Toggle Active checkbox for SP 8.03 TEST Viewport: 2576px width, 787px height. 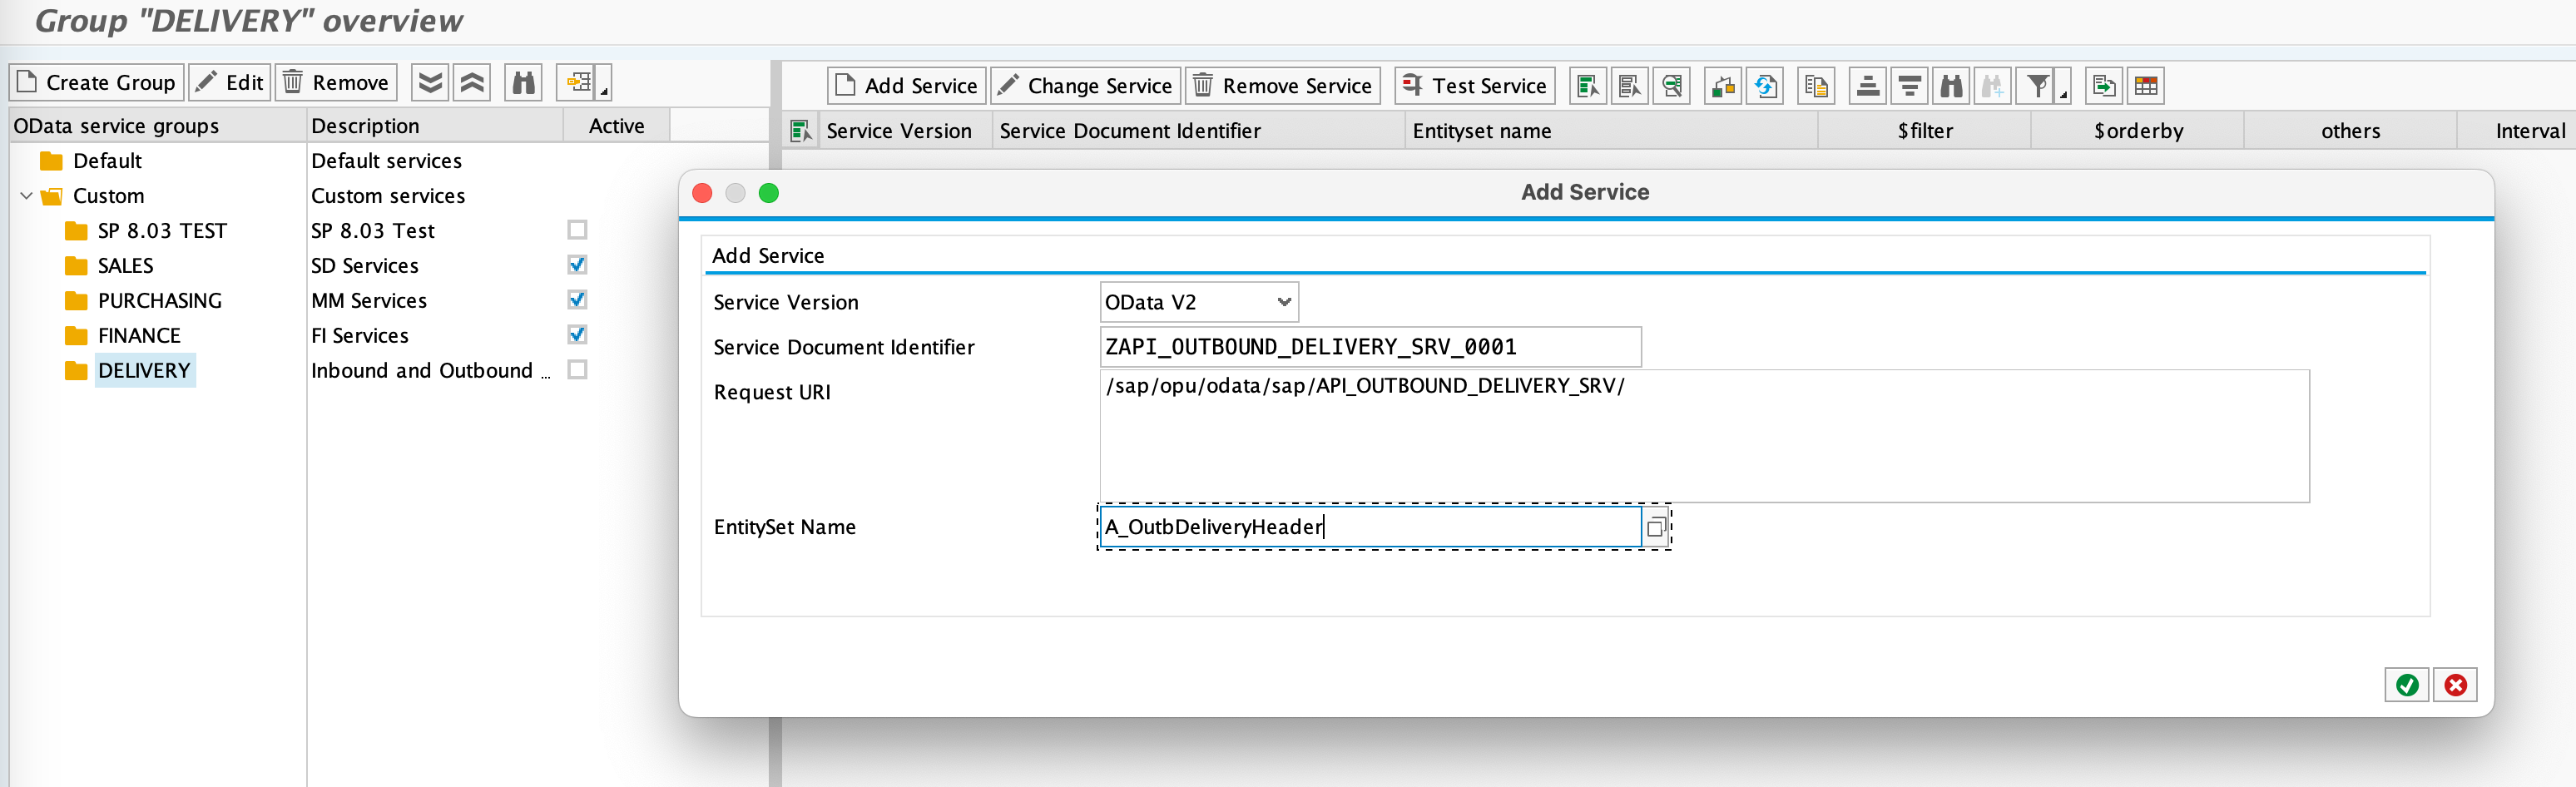pyautogui.click(x=577, y=230)
